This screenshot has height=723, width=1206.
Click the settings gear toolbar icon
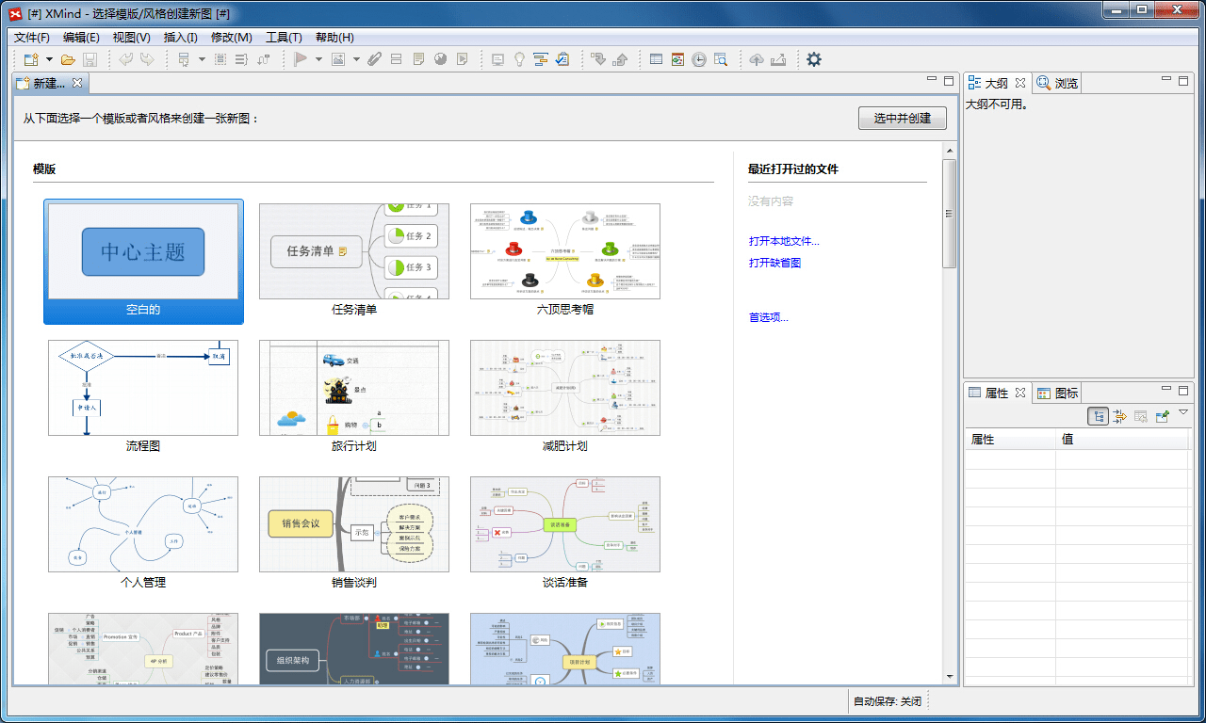(814, 59)
